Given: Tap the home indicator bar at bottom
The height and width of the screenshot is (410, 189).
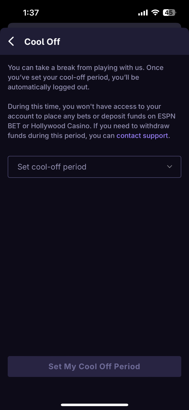Looking at the screenshot, I should (x=94, y=405).
